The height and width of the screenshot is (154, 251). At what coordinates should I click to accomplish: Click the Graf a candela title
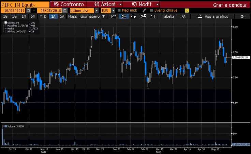pos(230,5)
